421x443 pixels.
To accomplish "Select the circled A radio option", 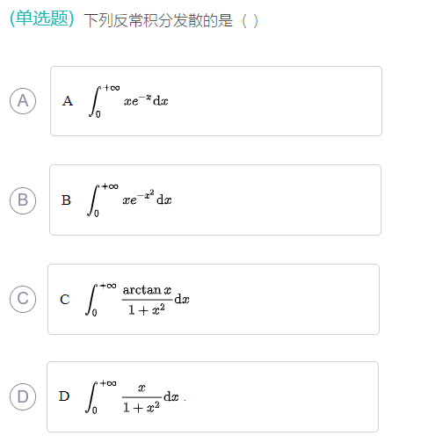I will (23, 101).
